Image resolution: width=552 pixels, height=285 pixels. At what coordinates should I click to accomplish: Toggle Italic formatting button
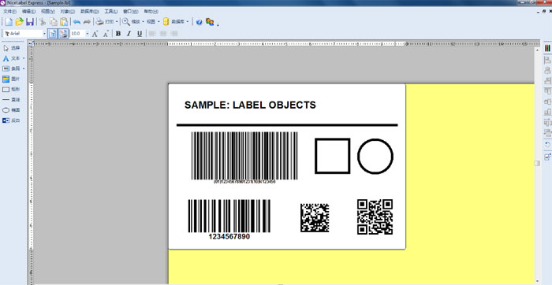click(129, 34)
